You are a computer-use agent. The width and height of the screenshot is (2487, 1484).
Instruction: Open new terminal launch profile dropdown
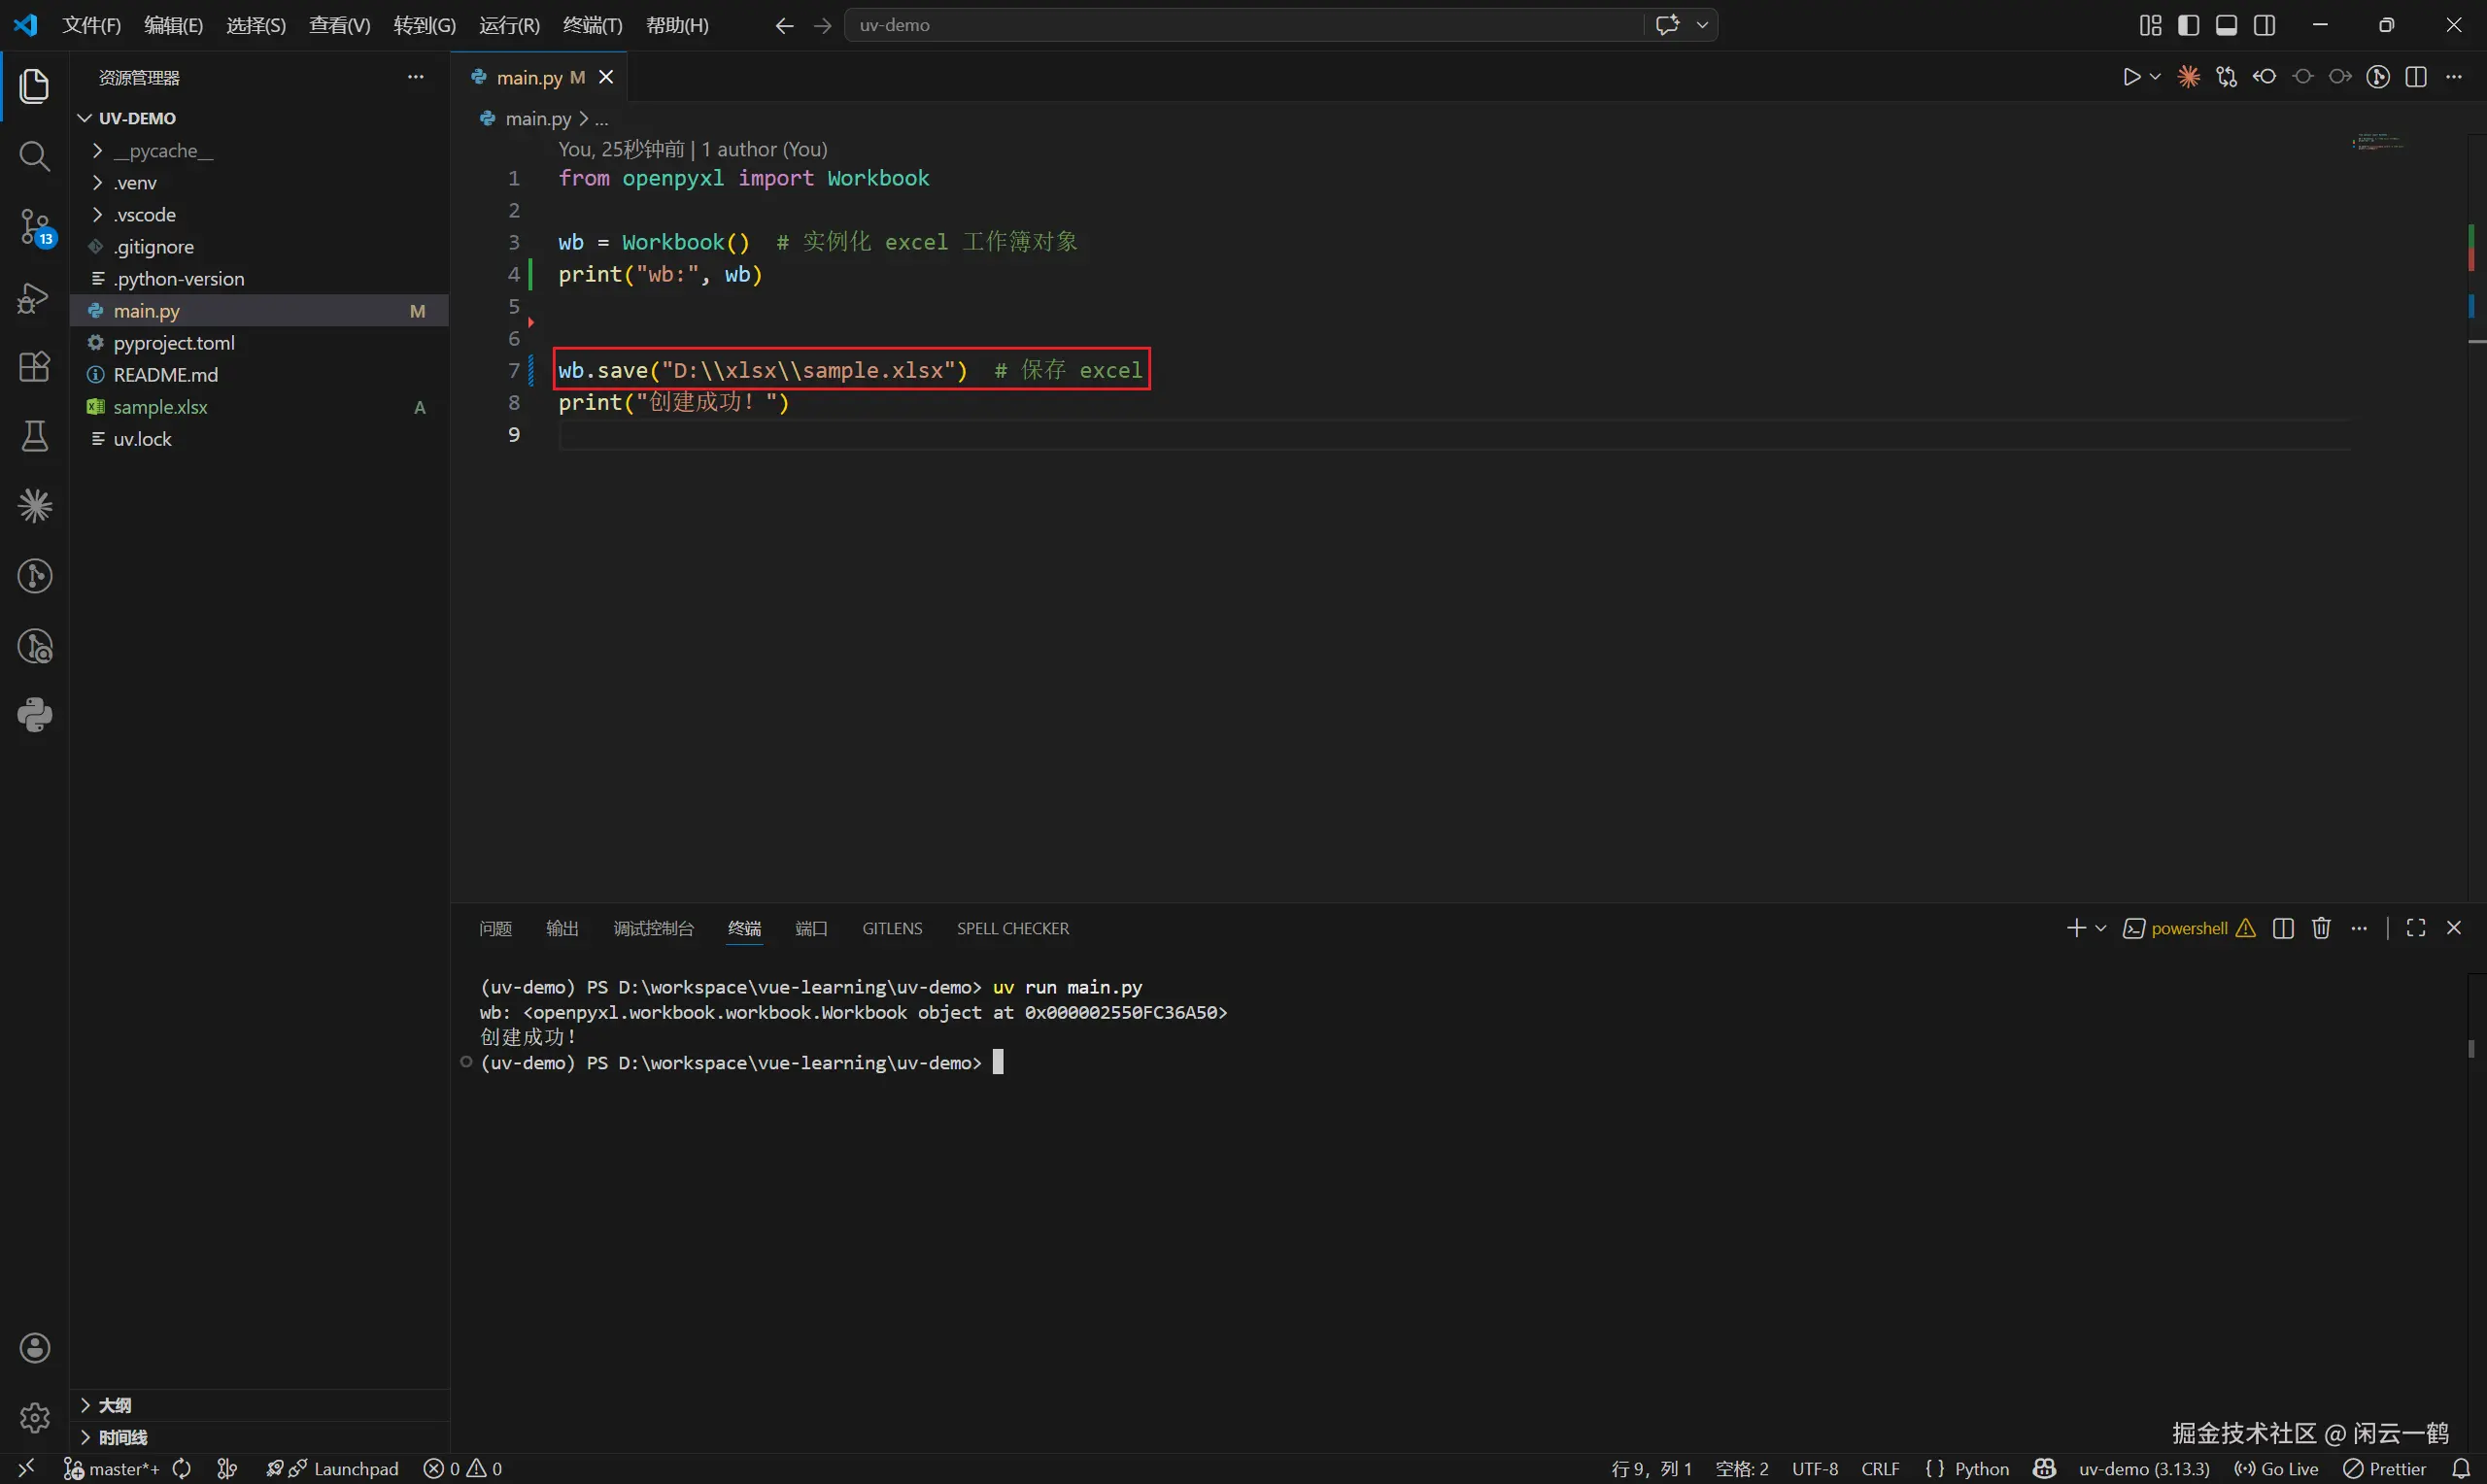pyautogui.click(x=2101, y=928)
